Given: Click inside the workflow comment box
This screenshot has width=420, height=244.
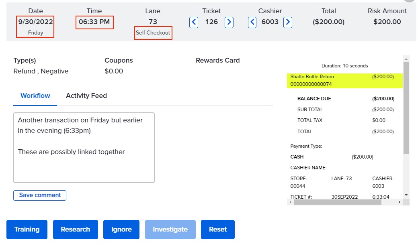Looking at the screenshot, I should coord(84,148).
